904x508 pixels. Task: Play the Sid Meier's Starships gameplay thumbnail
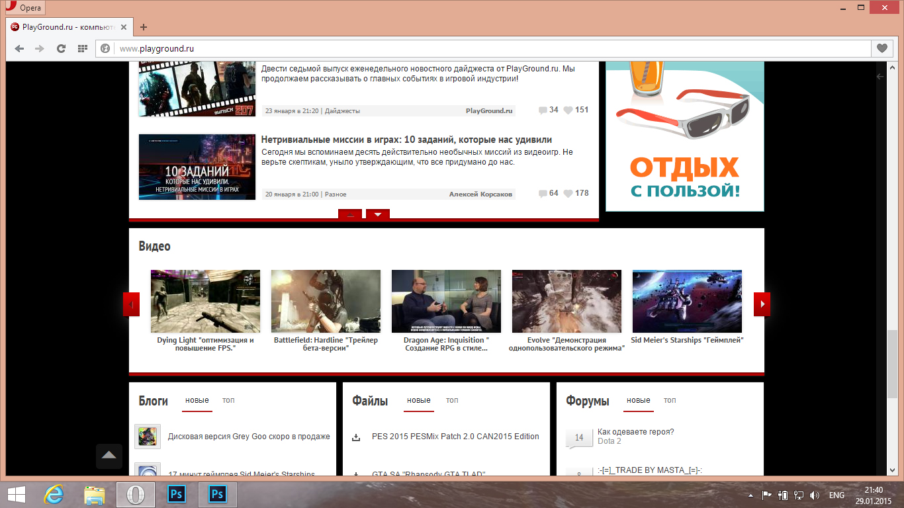[687, 301]
